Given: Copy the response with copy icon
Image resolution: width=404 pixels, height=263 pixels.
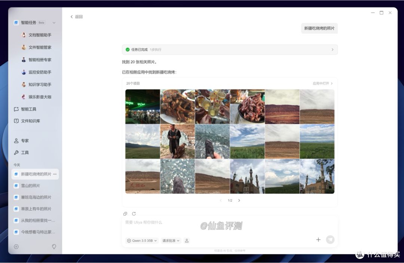Looking at the screenshot, I should (x=125, y=214).
